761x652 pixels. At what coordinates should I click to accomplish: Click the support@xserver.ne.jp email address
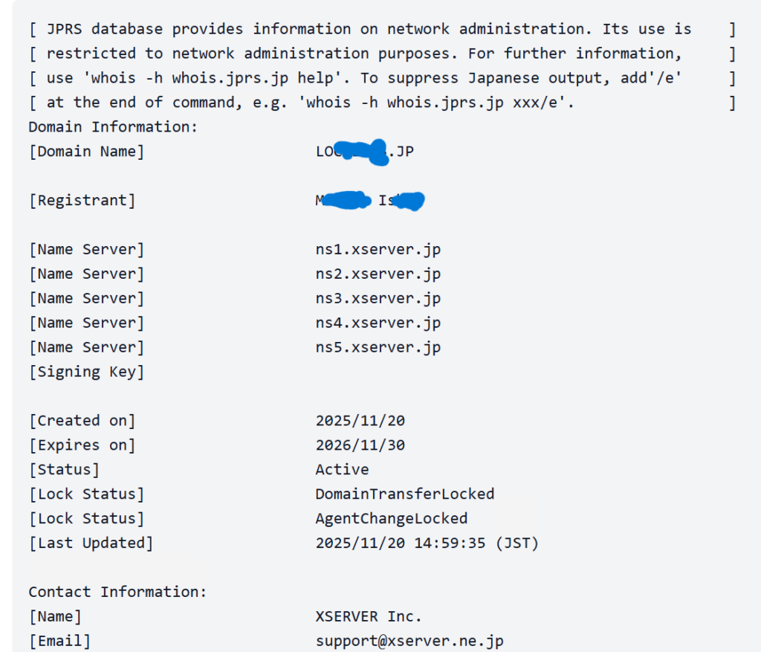coord(409,642)
